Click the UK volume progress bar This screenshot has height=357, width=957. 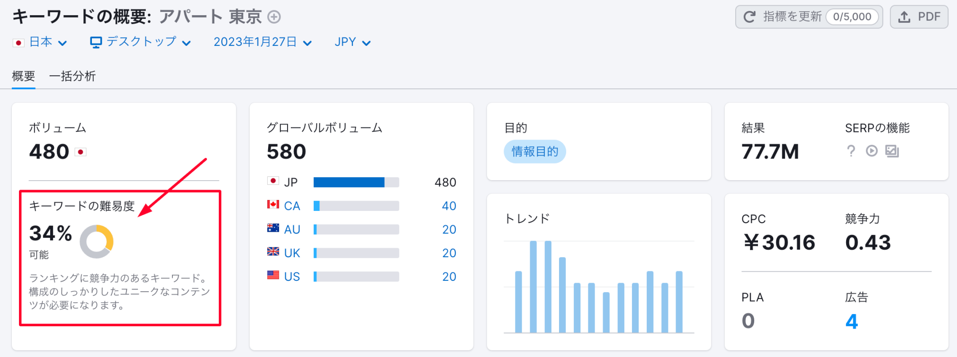tap(356, 253)
